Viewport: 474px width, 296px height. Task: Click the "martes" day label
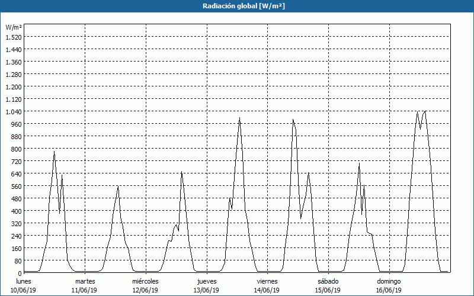coord(85,281)
